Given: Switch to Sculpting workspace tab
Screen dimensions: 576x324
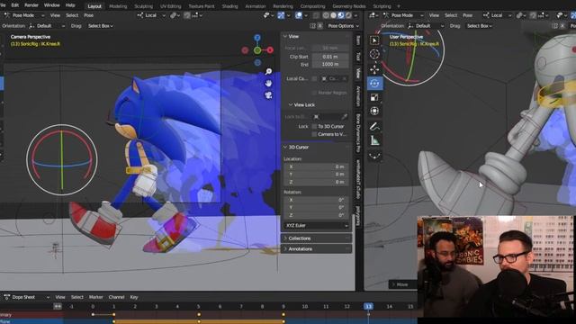Looking at the screenshot, I should [x=143, y=6].
